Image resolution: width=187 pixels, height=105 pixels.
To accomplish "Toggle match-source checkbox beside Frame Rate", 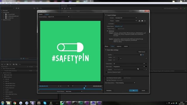I will (146, 64).
